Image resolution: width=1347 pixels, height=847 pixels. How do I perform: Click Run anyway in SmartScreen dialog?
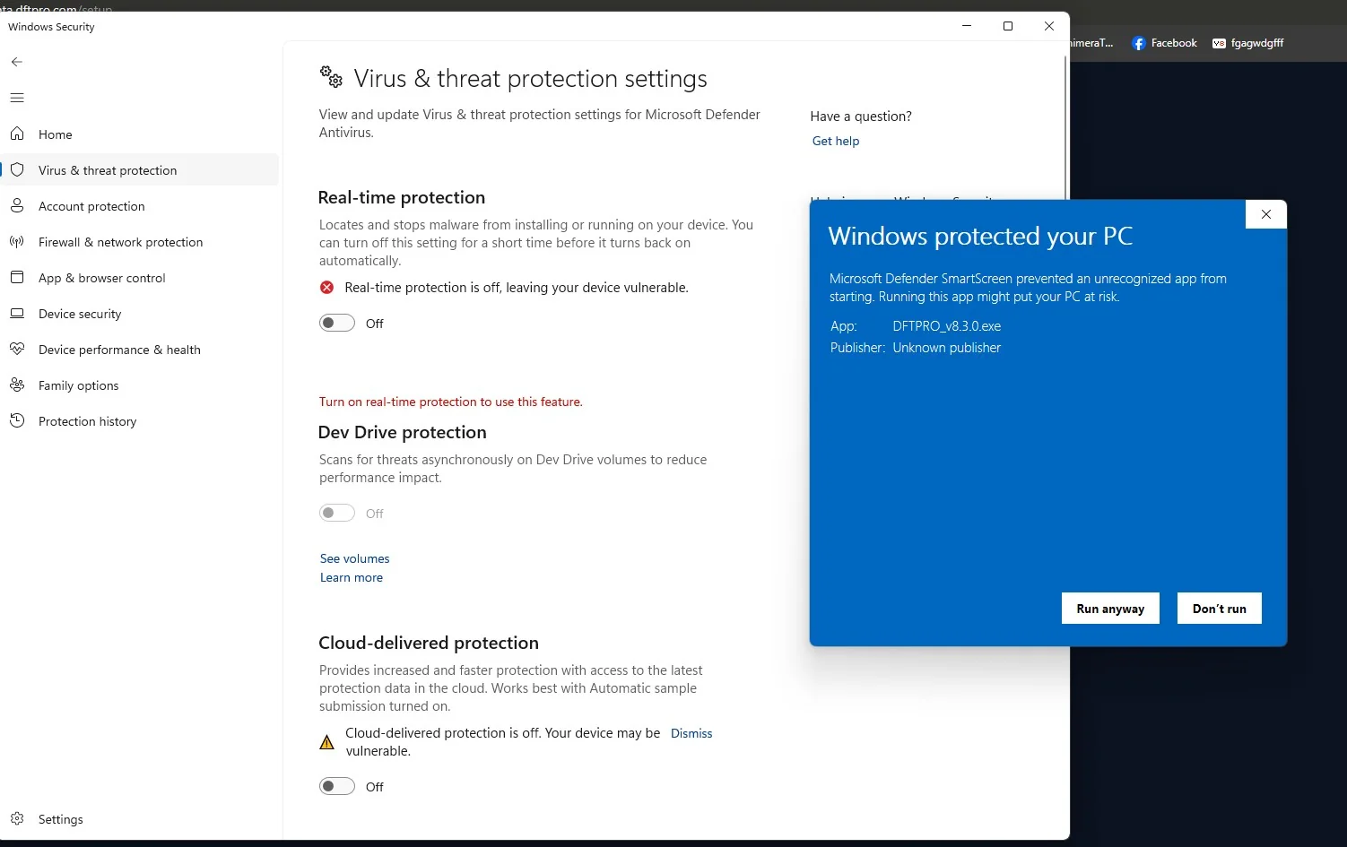[1110, 608]
